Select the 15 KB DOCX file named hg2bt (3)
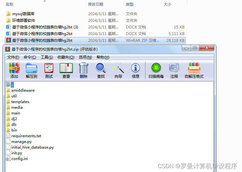The image size is (242, 172). (95, 27)
